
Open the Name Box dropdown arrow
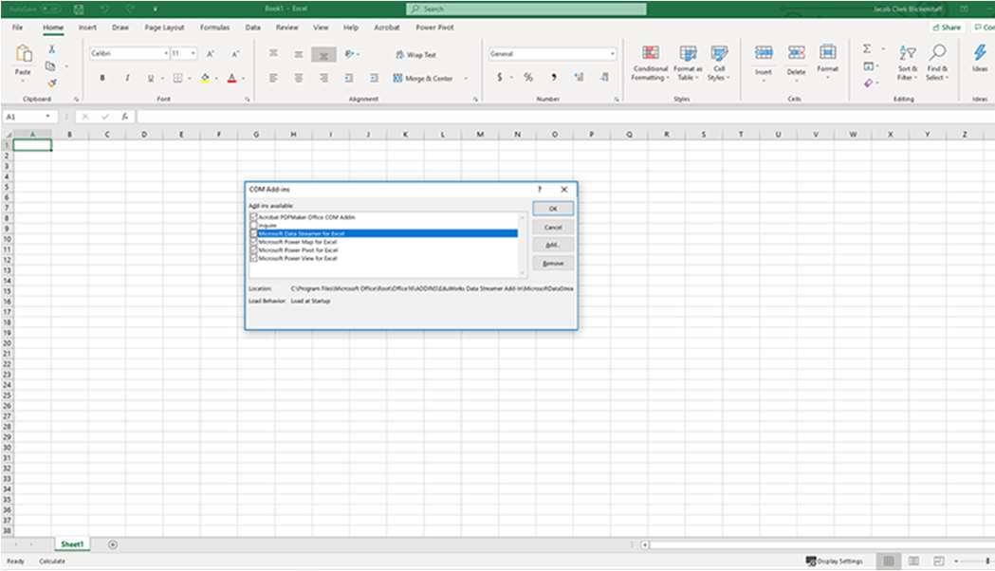(47, 117)
